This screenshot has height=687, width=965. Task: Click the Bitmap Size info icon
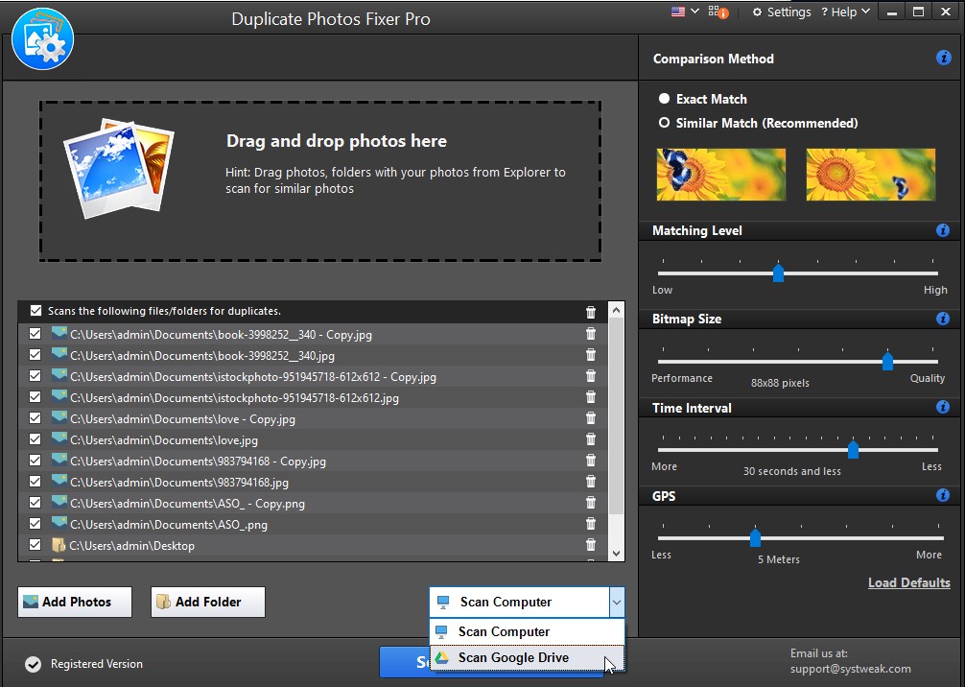click(943, 319)
